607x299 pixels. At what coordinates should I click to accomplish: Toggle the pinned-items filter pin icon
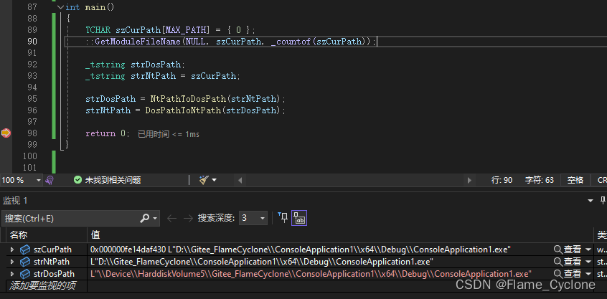coord(283,218)
